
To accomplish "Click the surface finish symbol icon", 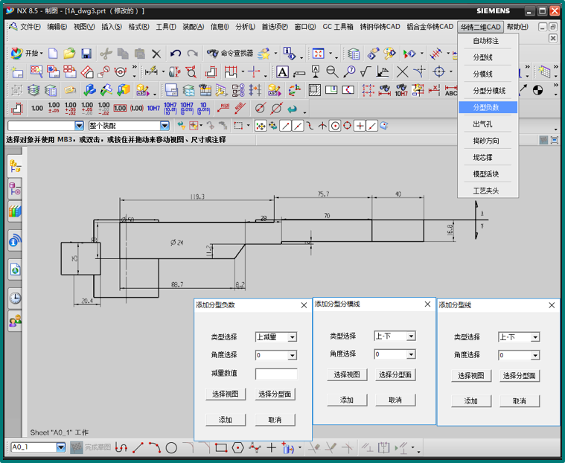I will click(x=366, y=72).
